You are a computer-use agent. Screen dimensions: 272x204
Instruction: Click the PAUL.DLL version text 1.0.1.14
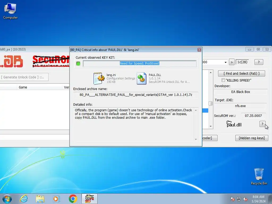pyautogui.click(x=154, y=78)
